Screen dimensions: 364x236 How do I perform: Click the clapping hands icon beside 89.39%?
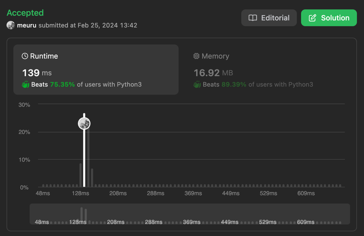coord(197,85)
